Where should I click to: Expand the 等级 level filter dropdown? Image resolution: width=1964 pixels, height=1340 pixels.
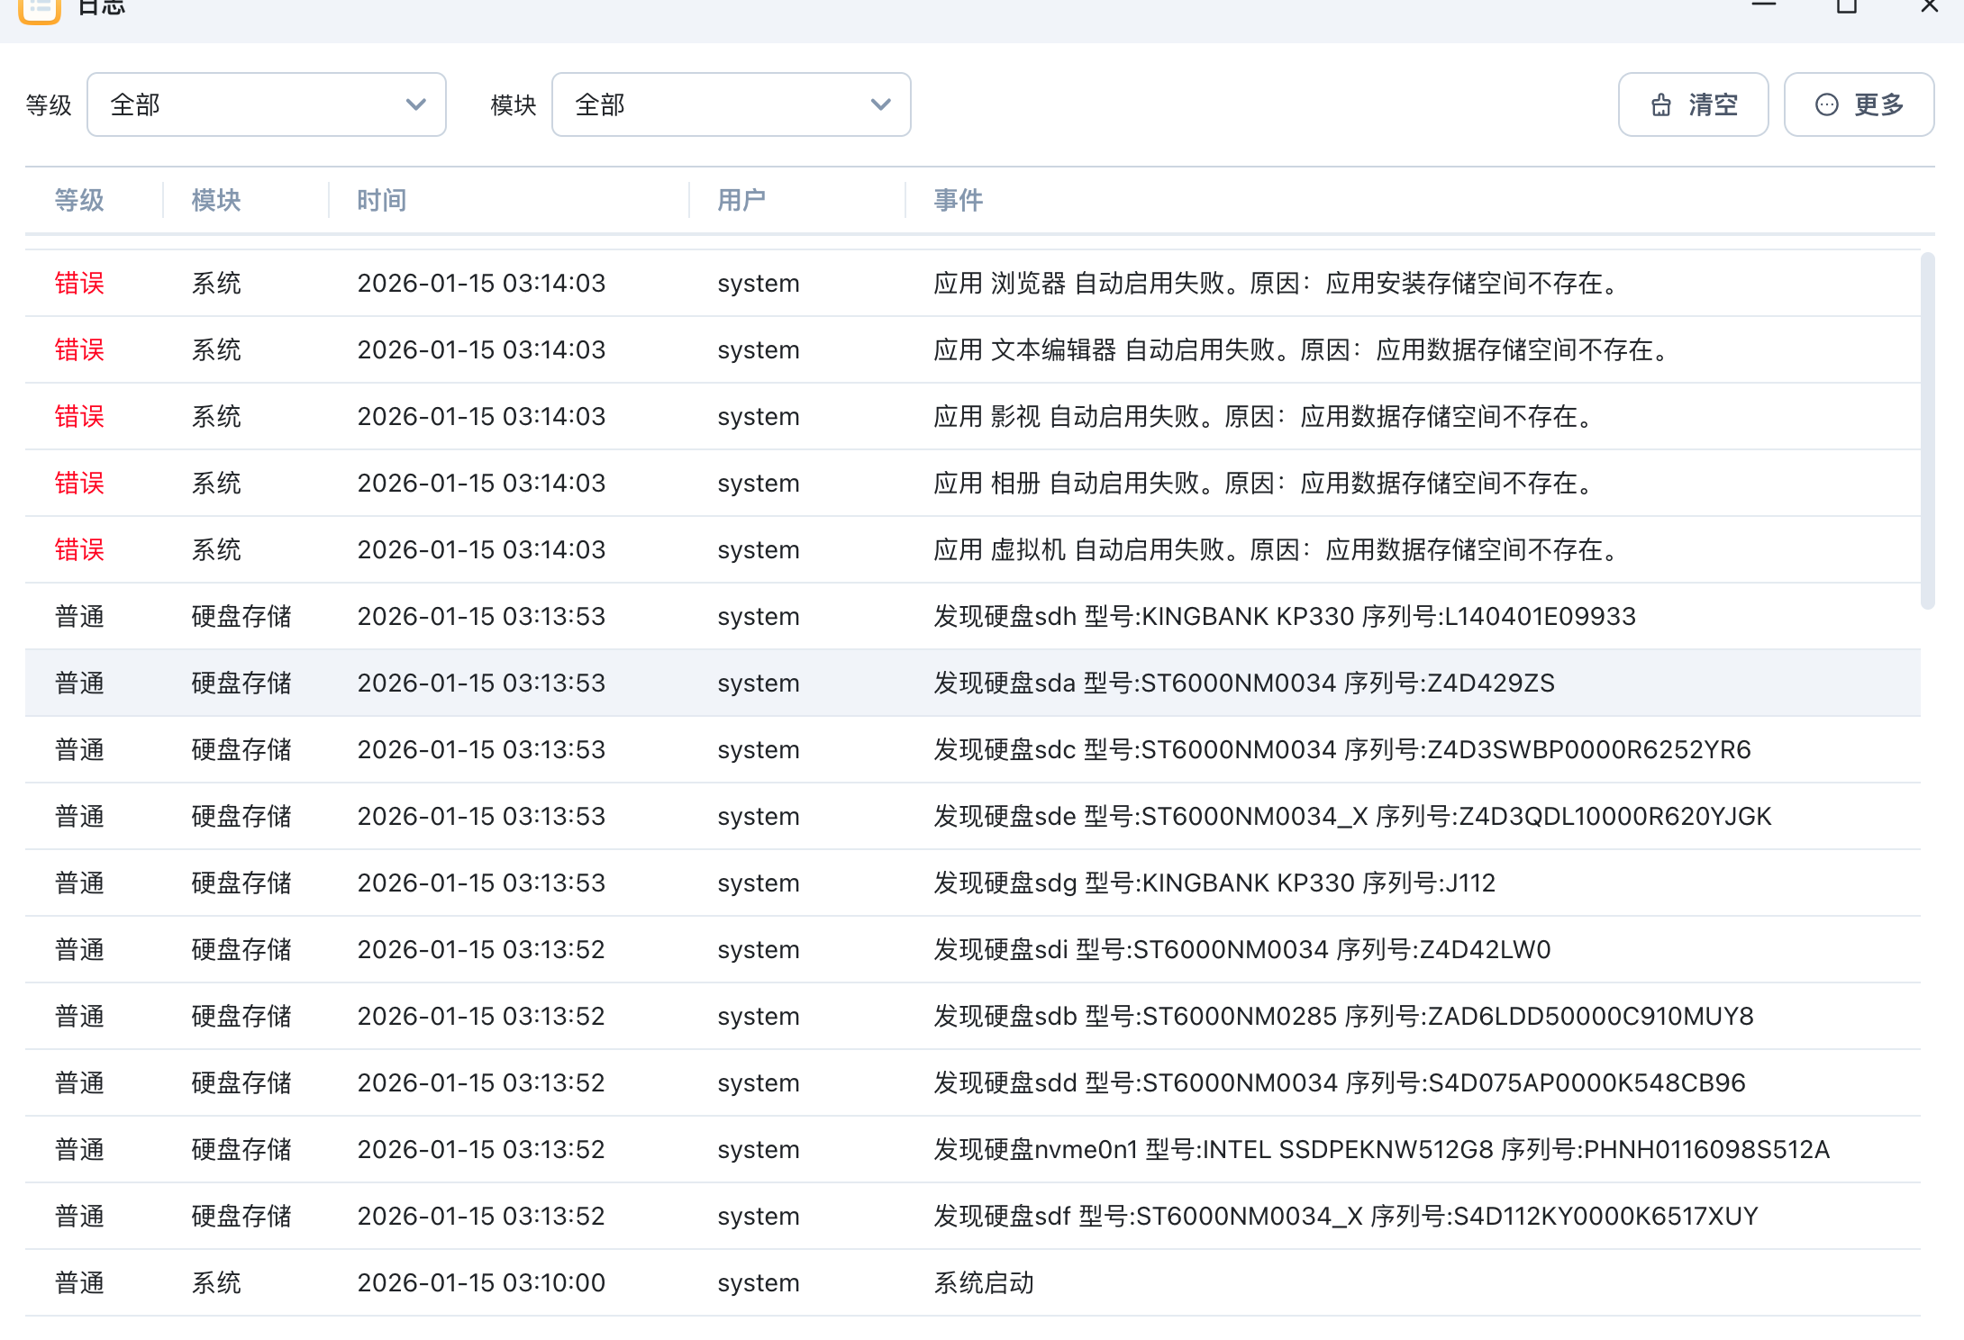(x=266, y=105)
